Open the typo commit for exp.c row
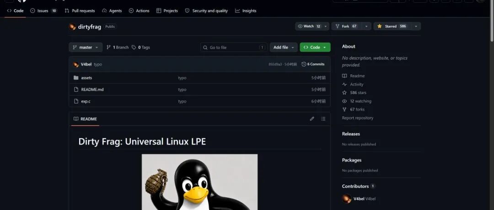The image size is (494, 210). click(182, 101)
